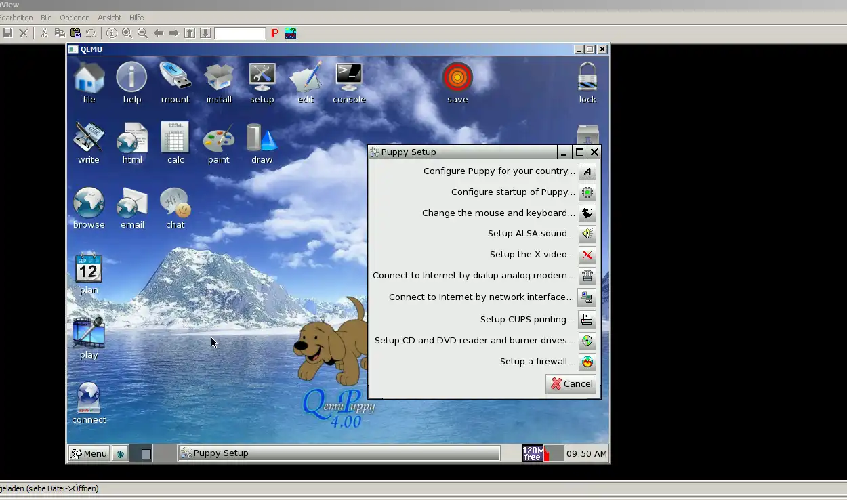This screenshot has height=500, width=847.
Task: Select Puppy Setup taskbar window entry
Action: coord(339,453)
